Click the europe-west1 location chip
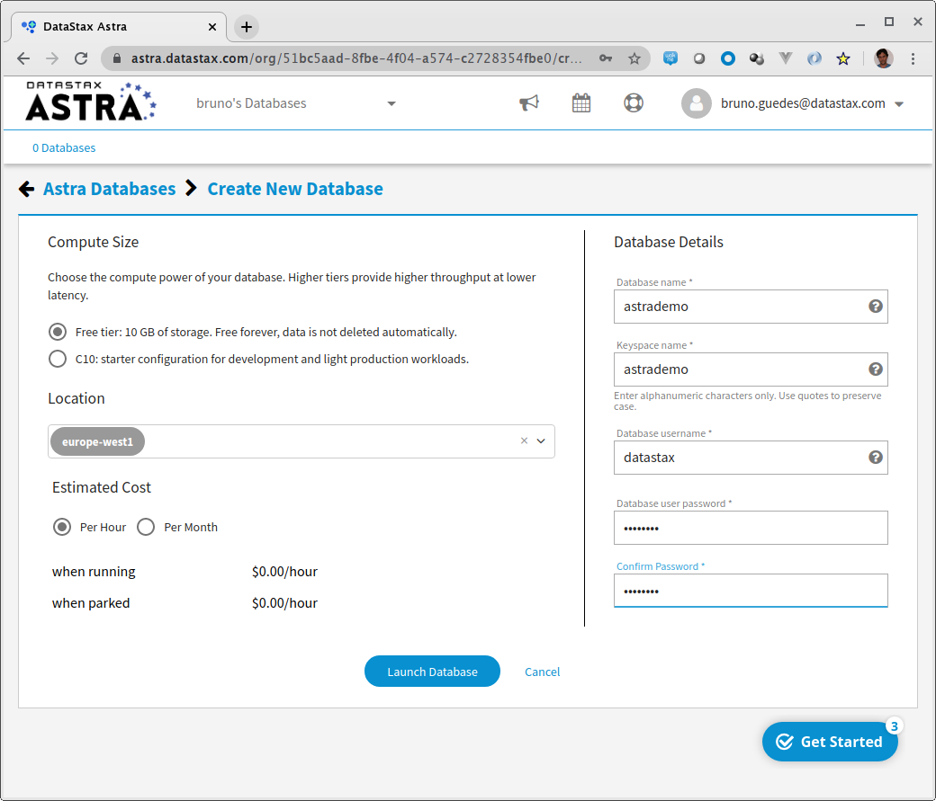 point(97,441)
